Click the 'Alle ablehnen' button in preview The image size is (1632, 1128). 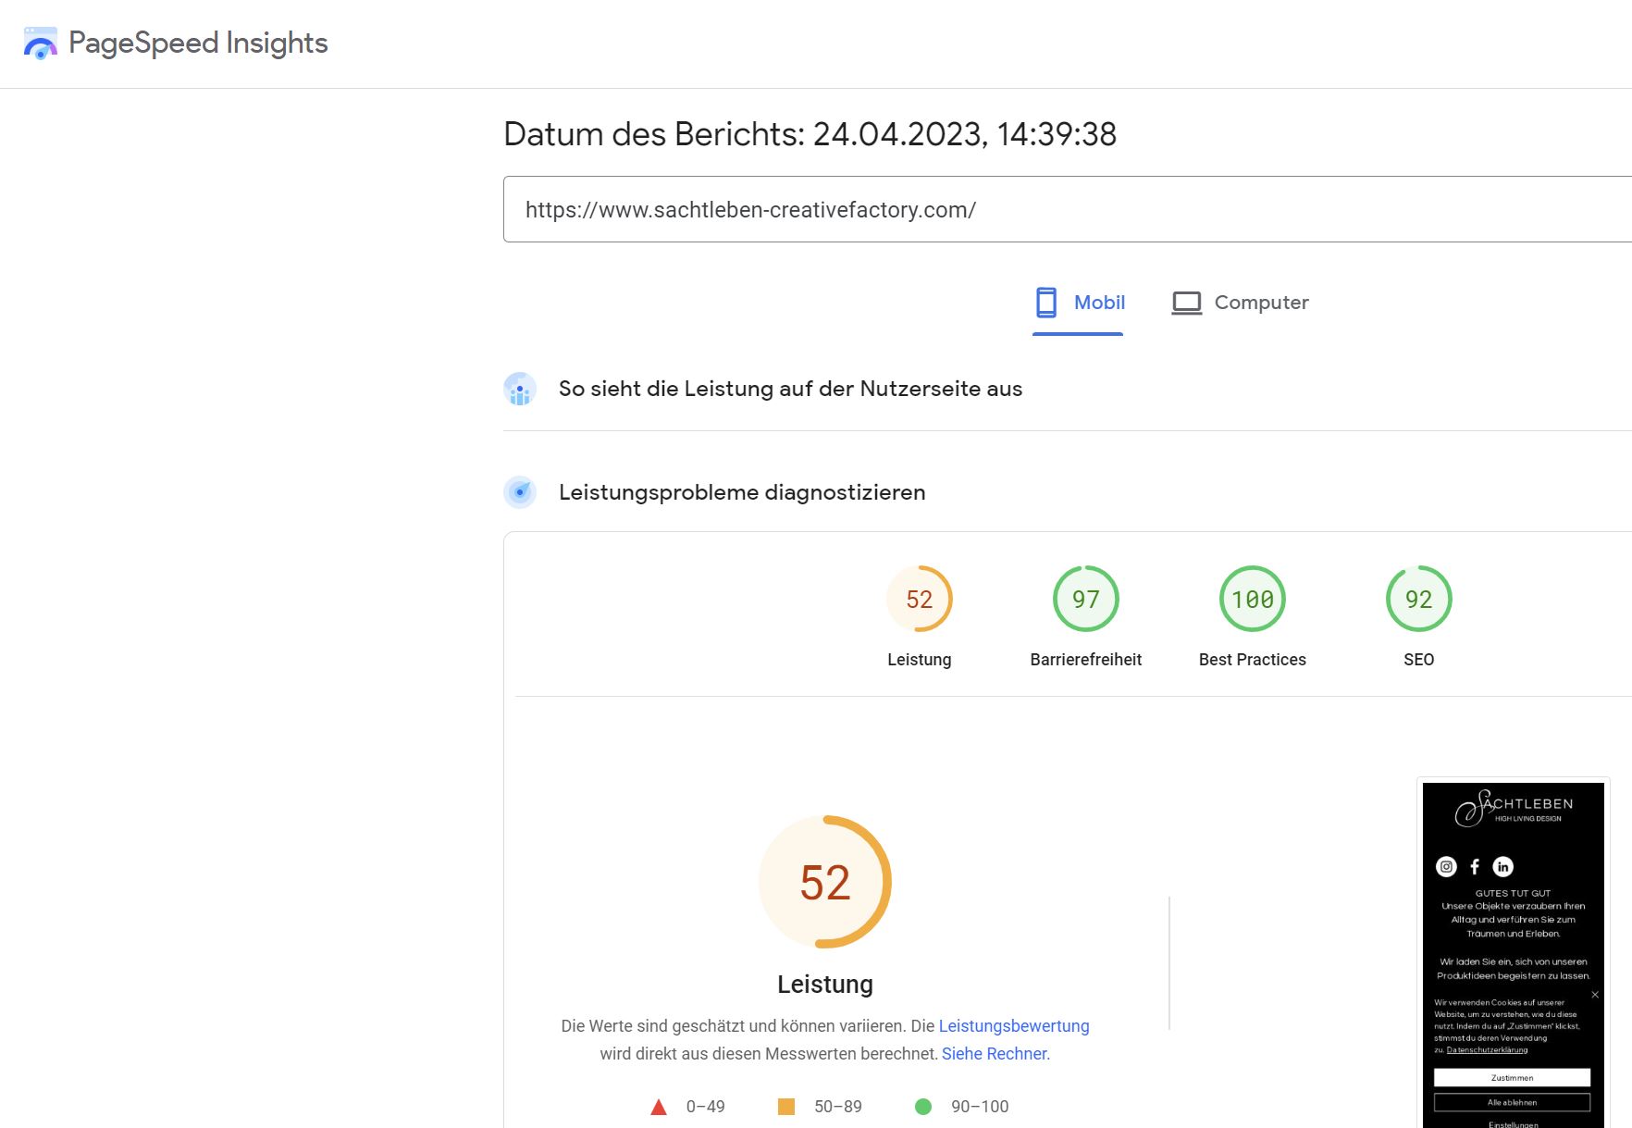tap(1513, 1102)
